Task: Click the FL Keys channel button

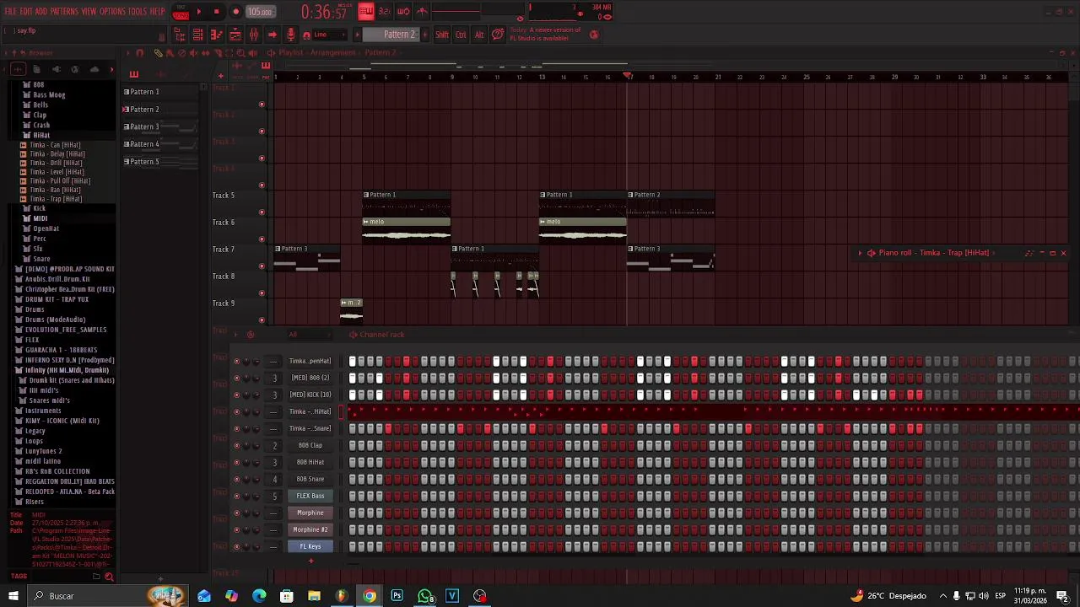Action: (x=310, y=546)
